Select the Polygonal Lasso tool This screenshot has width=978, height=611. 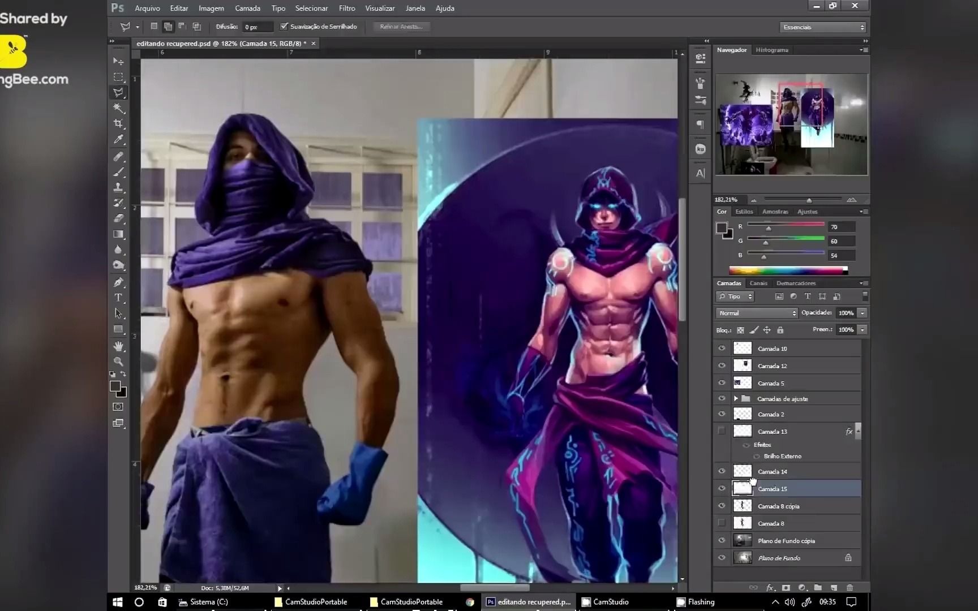point(118,92)
